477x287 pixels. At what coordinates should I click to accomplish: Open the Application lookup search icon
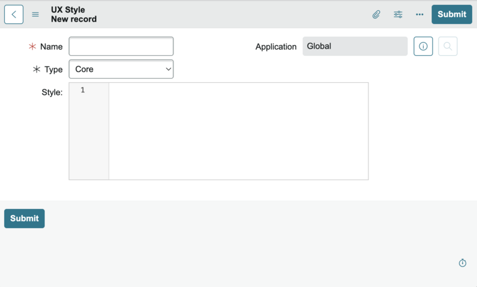coord(448,46)
